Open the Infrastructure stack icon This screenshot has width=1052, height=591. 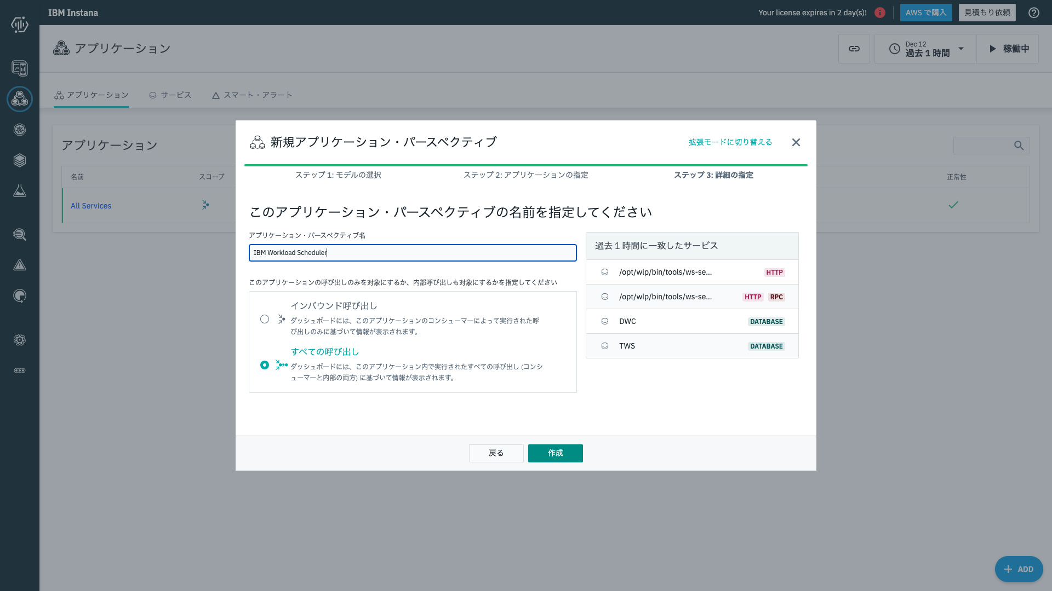coord(20,160)
